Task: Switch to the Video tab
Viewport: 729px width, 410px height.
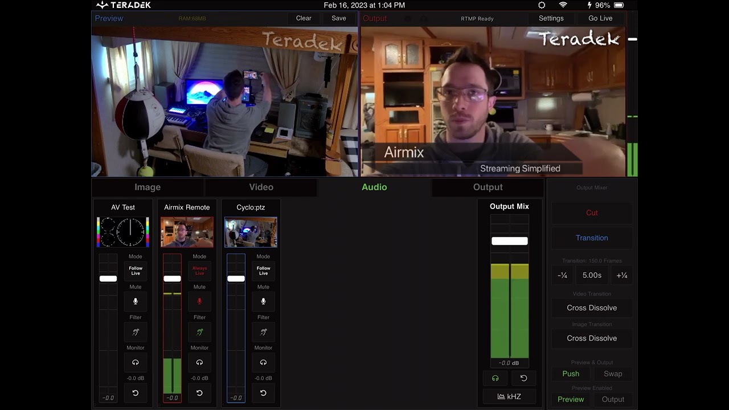Action: click(x=261, y=187)
